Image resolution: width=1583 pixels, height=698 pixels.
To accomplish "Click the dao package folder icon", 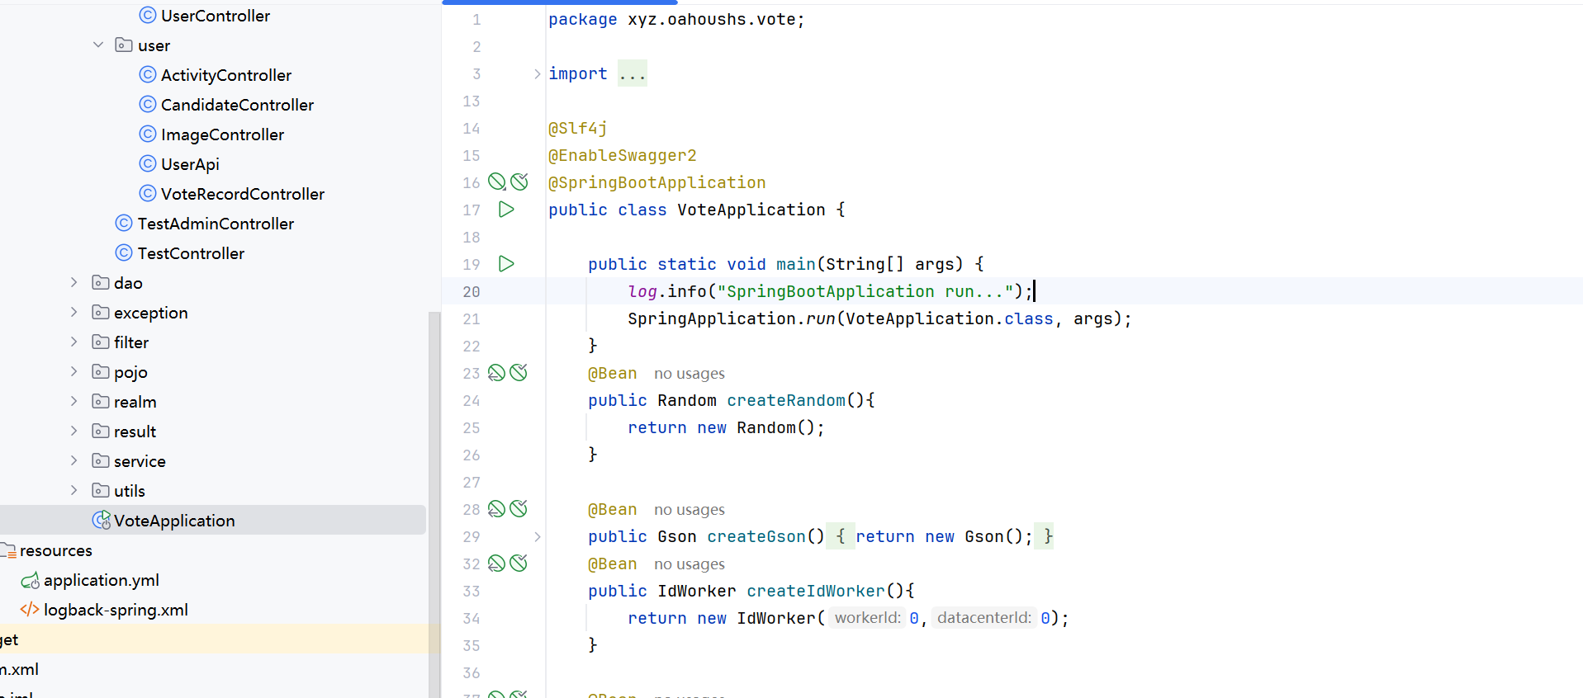I will coord(101,282).
